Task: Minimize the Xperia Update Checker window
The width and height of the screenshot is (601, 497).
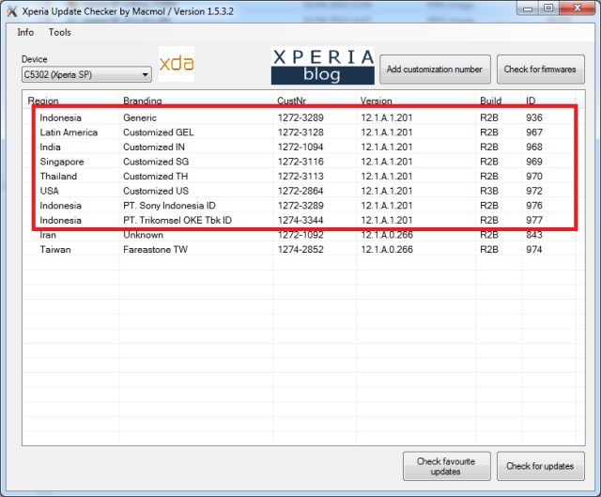Action: 528,8
